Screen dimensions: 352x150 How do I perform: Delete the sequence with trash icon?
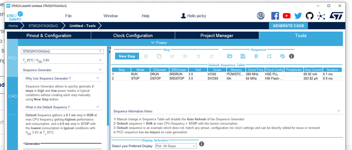coord(256,56)
